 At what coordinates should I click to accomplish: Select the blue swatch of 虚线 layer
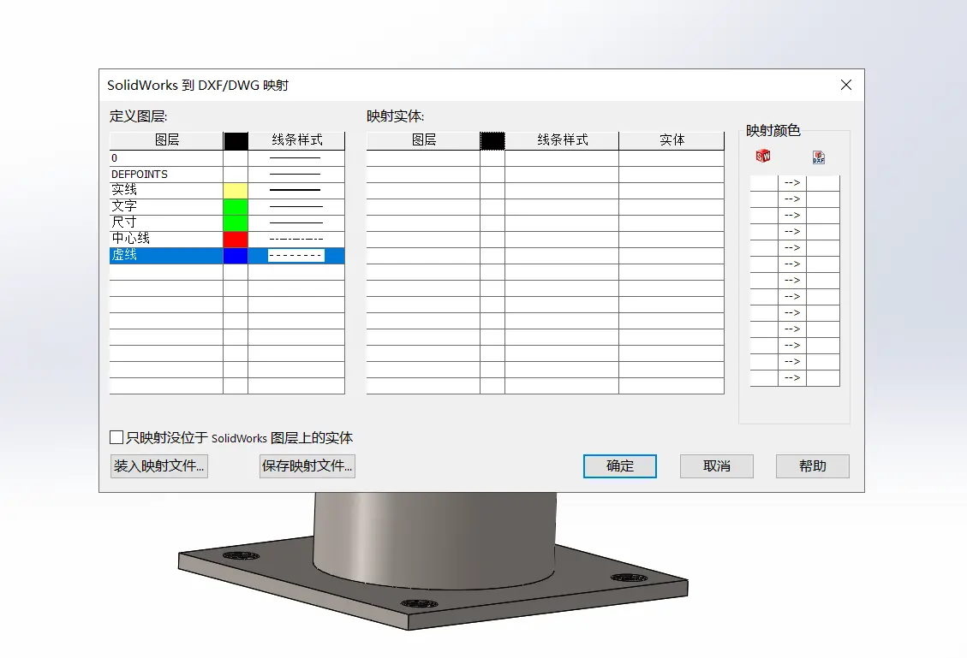pyautogui.click(x=236, y=256)
